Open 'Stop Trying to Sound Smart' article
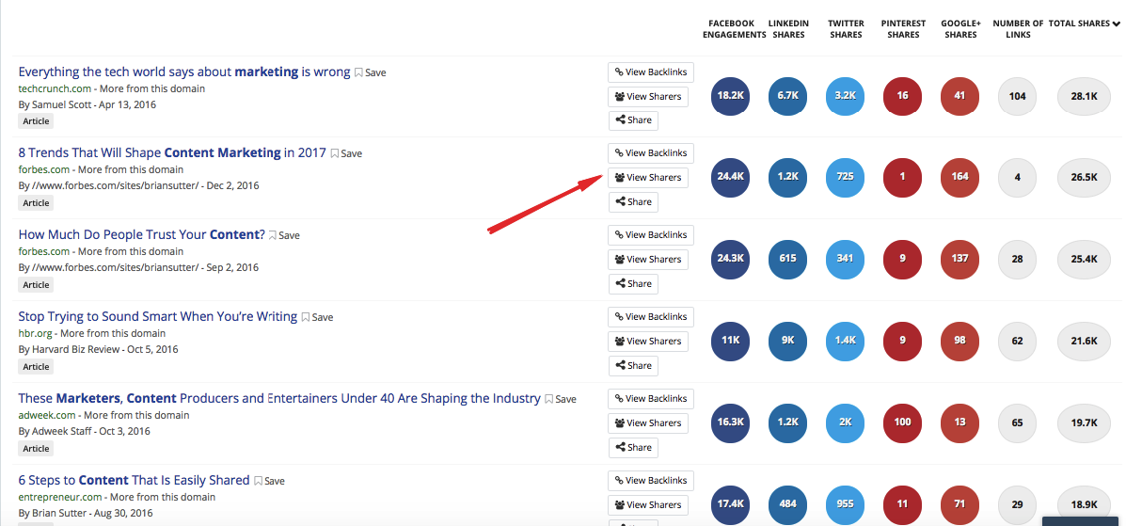Image resolution: width=1126 pixels, height=526 pixels. coord(157,317)
